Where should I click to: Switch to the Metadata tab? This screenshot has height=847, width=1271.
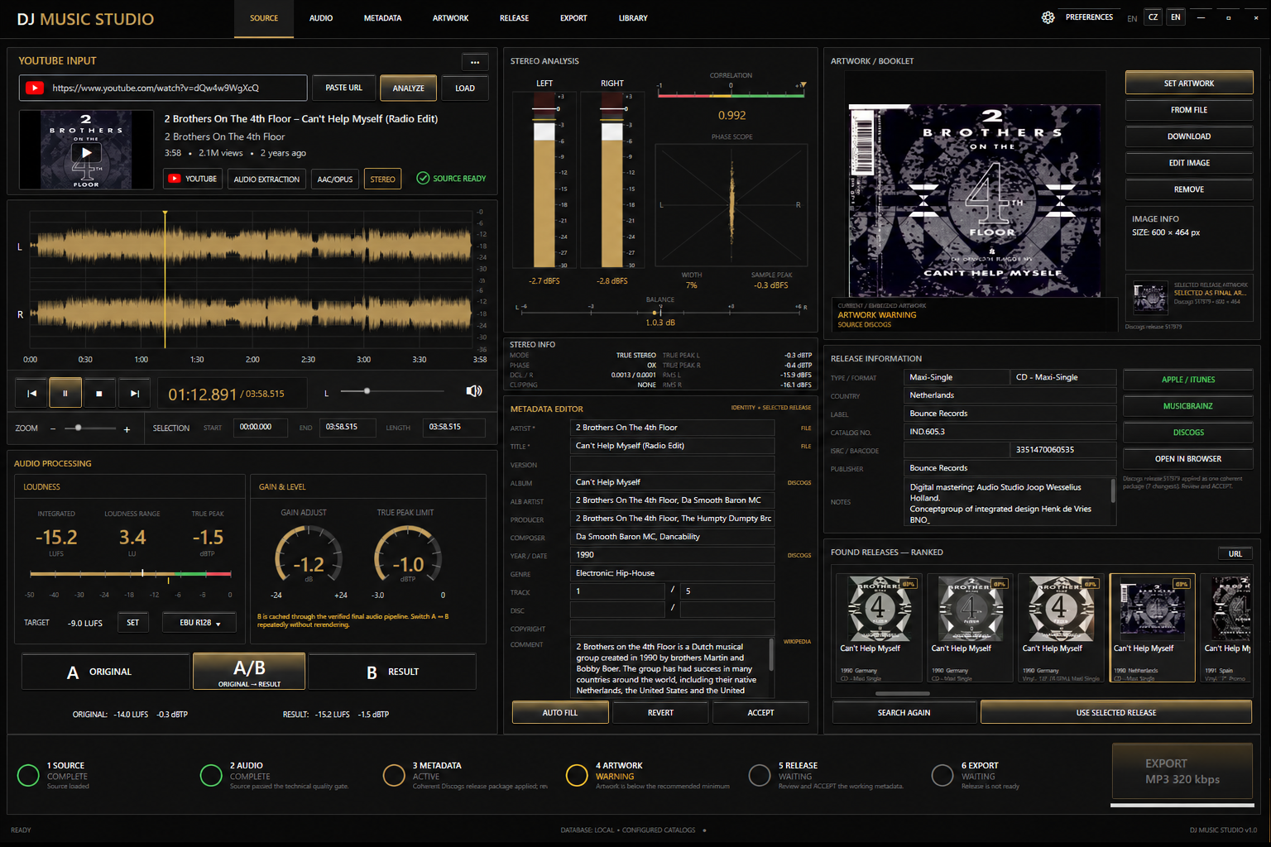coord(382,18)
